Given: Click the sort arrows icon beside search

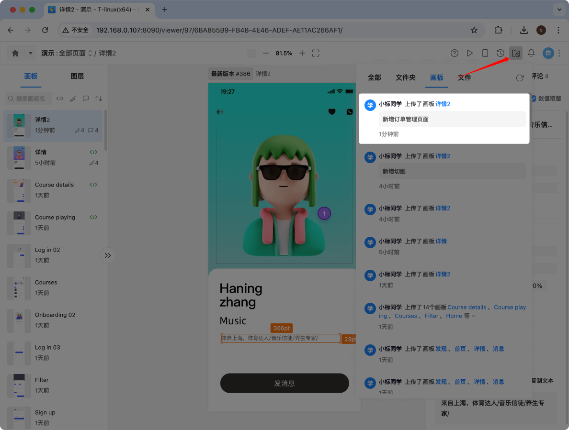Looking at the screenshot, I should [99, 99].
